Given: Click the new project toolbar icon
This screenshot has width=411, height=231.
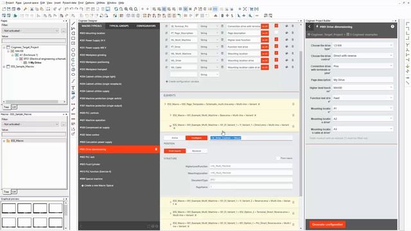Looking at the screenshot, I should point(4,9).
